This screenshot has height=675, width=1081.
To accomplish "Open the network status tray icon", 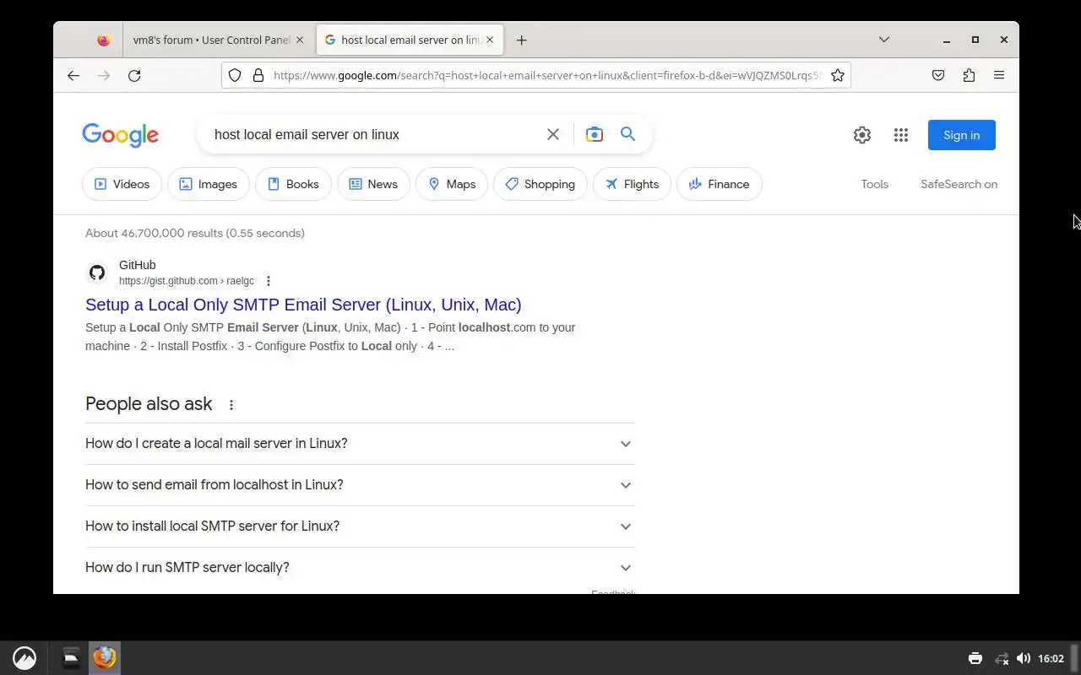I will (1002, 658).
